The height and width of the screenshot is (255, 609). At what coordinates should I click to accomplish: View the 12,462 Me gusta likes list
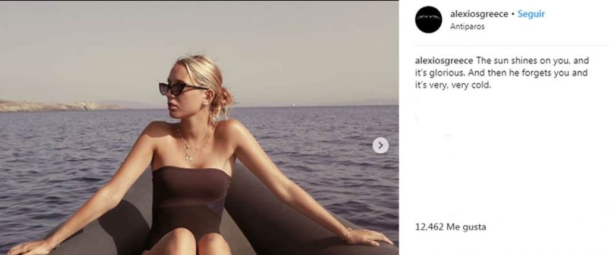click(x=451, y=226)
